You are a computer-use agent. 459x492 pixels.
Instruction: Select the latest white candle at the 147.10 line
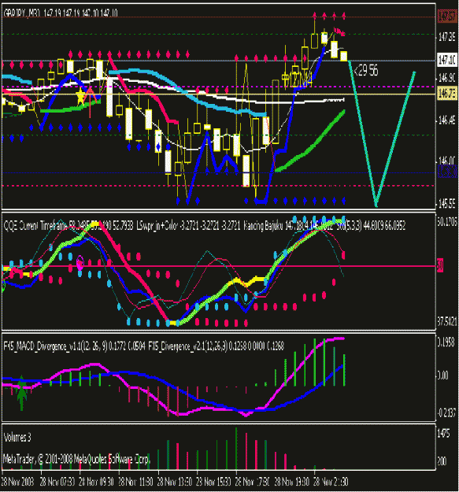[x=344, y=56]
